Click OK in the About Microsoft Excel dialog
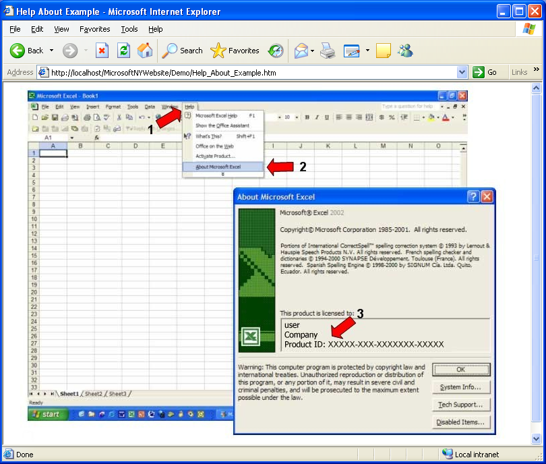Screen dimensions: 546x464 [x=461, y=370]
